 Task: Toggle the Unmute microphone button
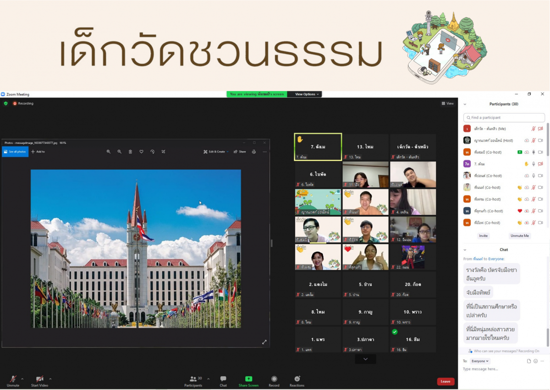(13, 379)
